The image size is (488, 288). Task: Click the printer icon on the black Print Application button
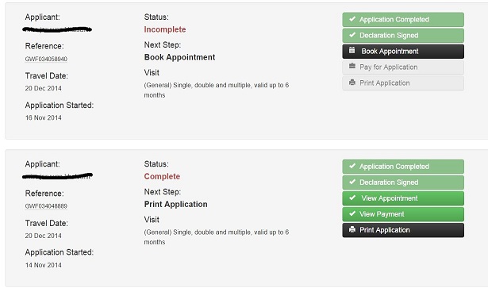tap(352, 229)
